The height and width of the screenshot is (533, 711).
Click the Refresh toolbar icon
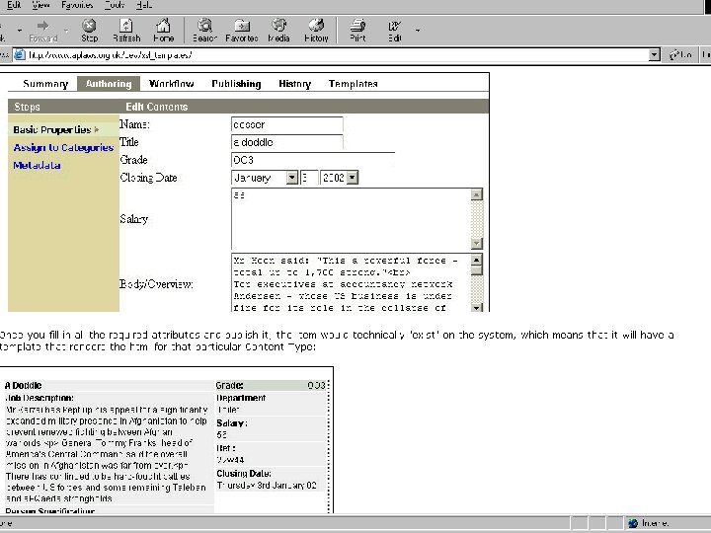pos(126,26)
